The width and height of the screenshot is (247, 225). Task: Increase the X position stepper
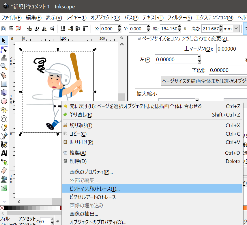tap(119, 27)
